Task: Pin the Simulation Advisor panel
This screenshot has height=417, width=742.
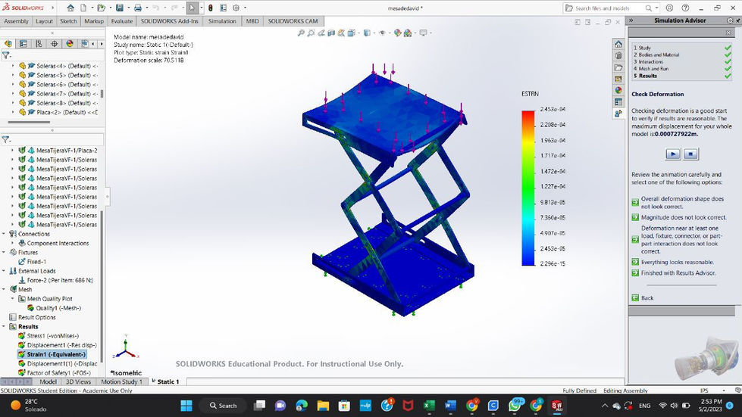Action: click(x=738, y=20)
